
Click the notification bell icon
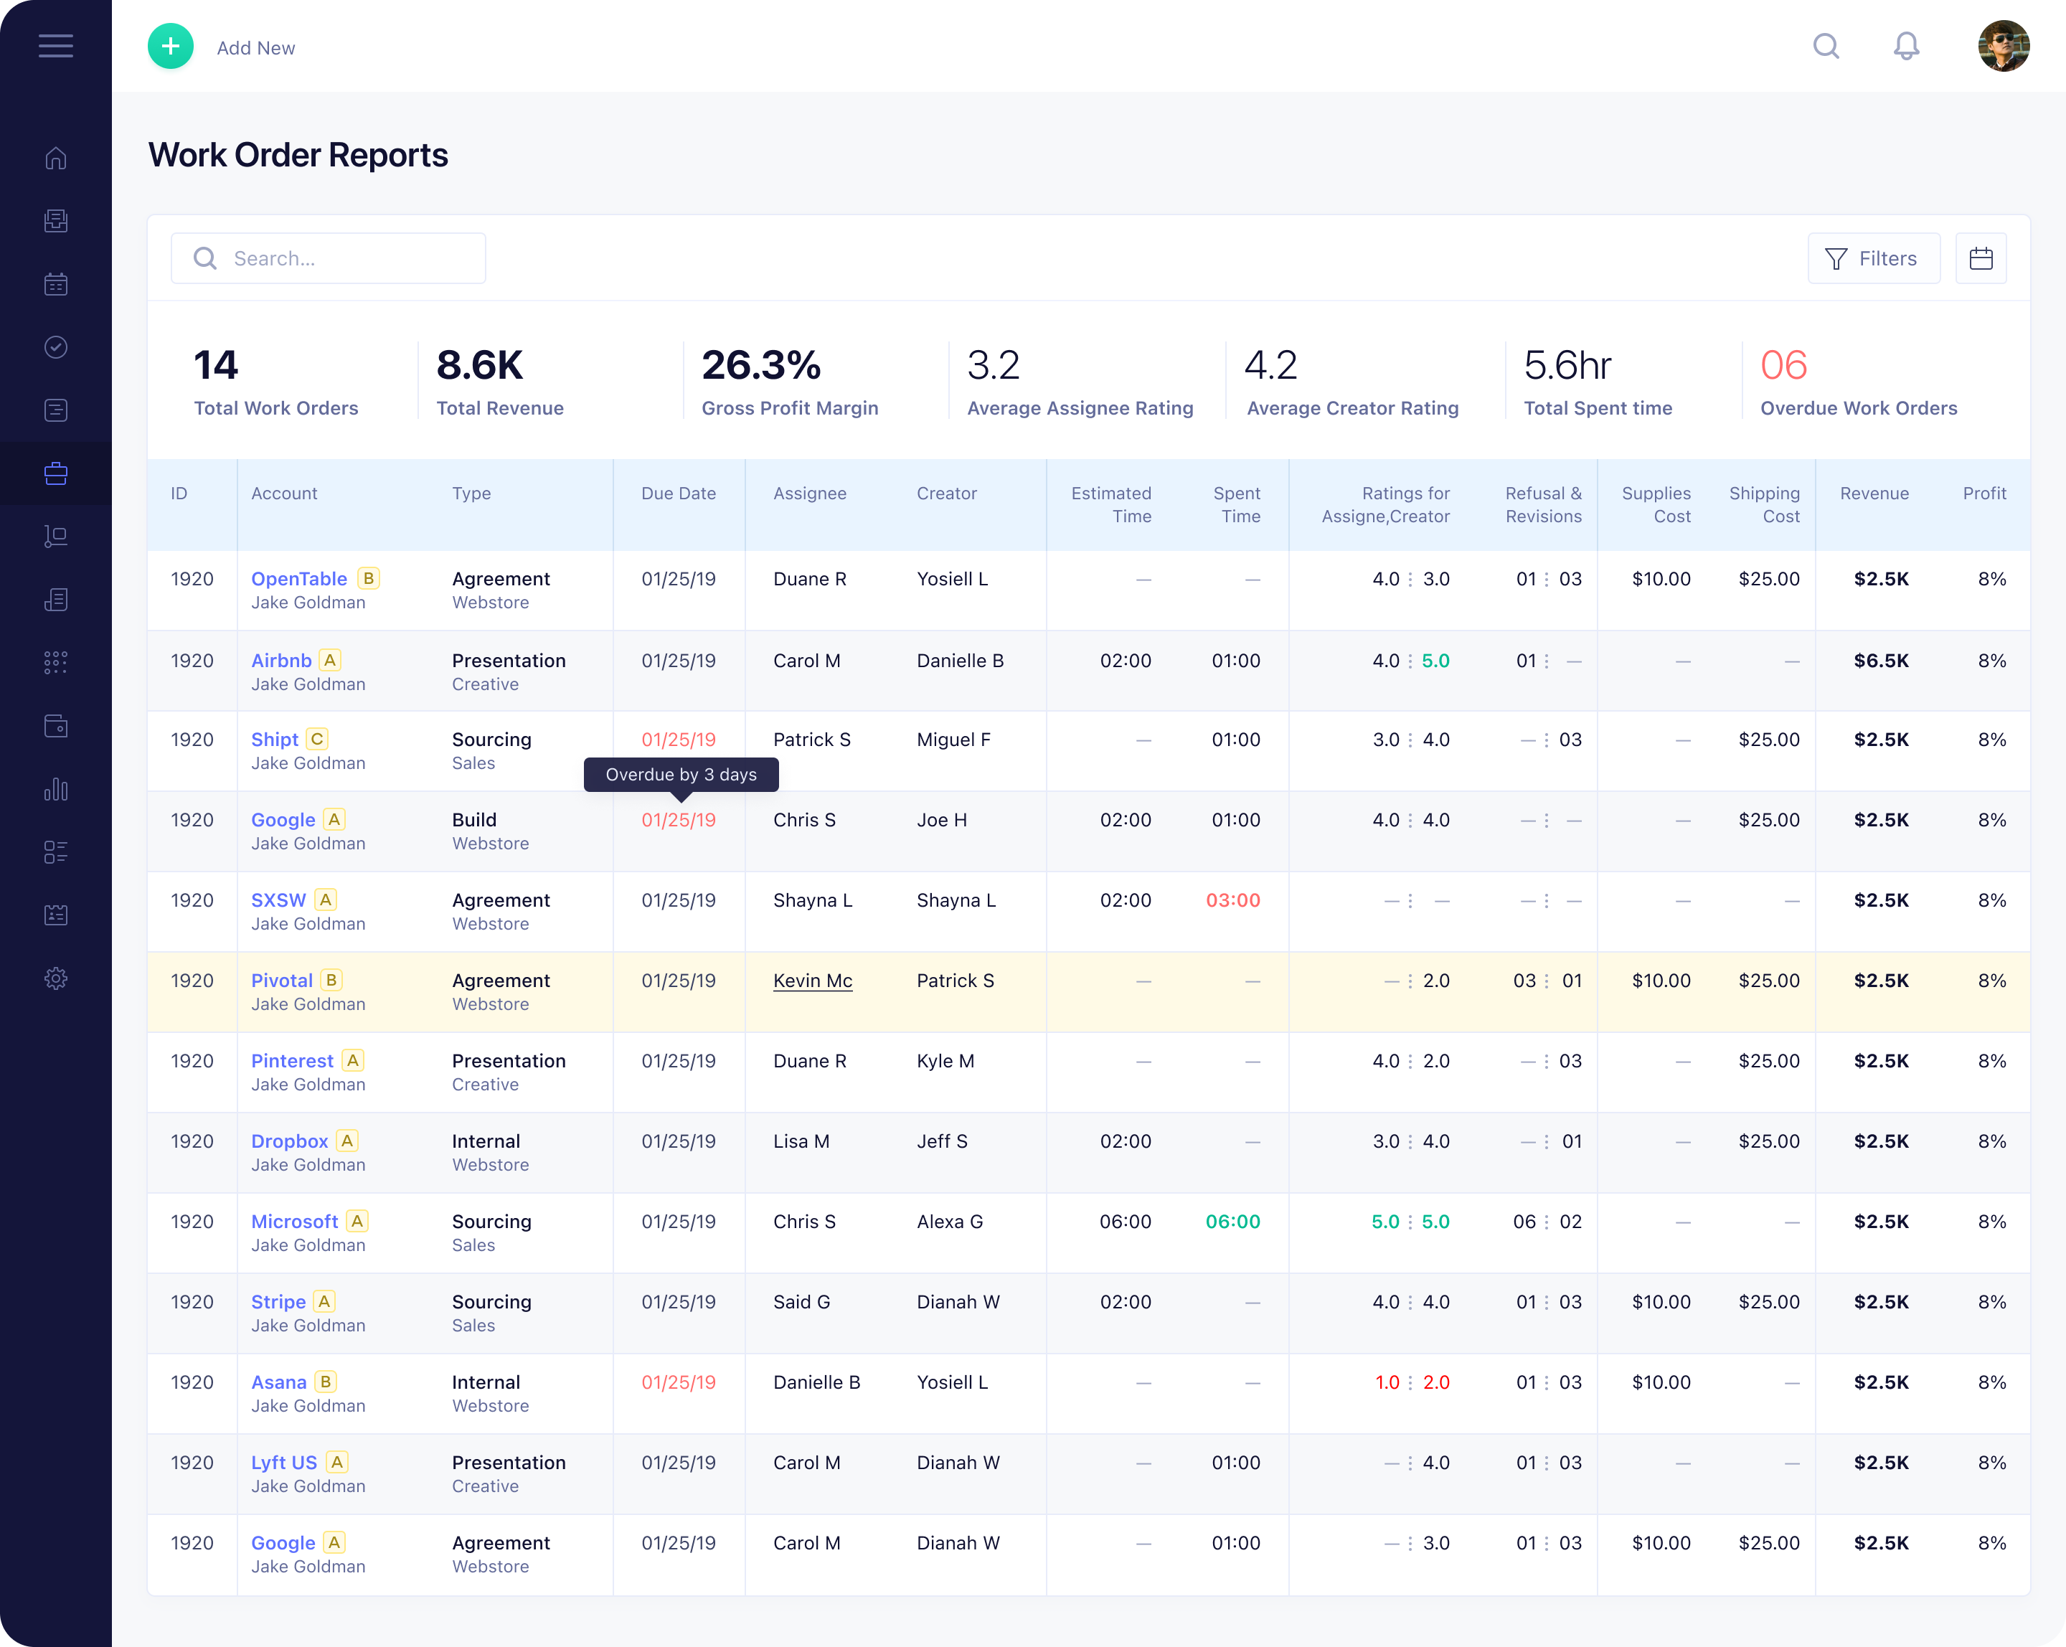[x=1906, y=46]
